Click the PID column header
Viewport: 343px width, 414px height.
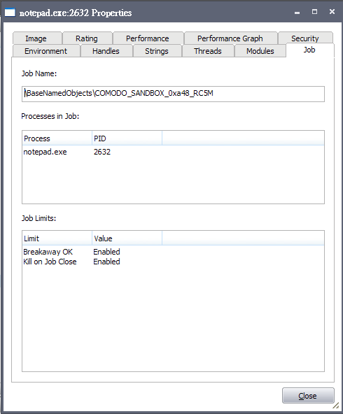[x=127, y=138]
